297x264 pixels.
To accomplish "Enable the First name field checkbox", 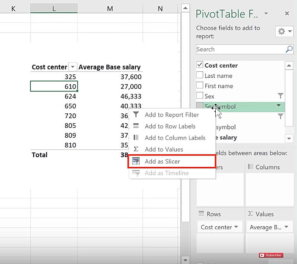I will [200, 86].
